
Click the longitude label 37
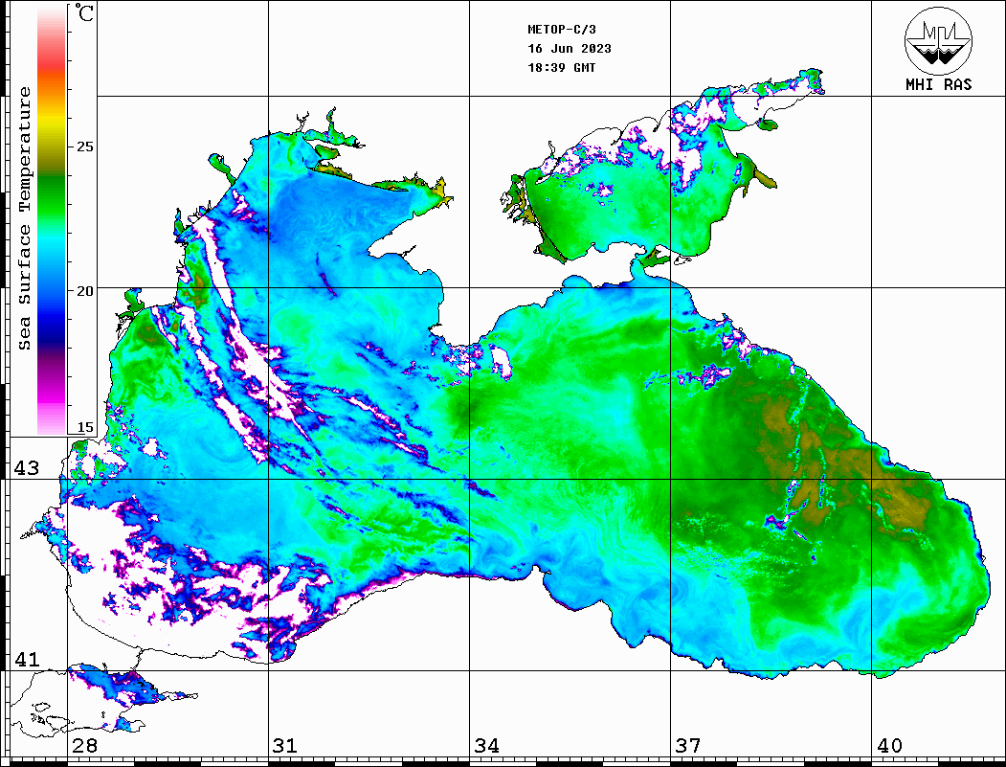pyautogui.click(x=688, y=746)
